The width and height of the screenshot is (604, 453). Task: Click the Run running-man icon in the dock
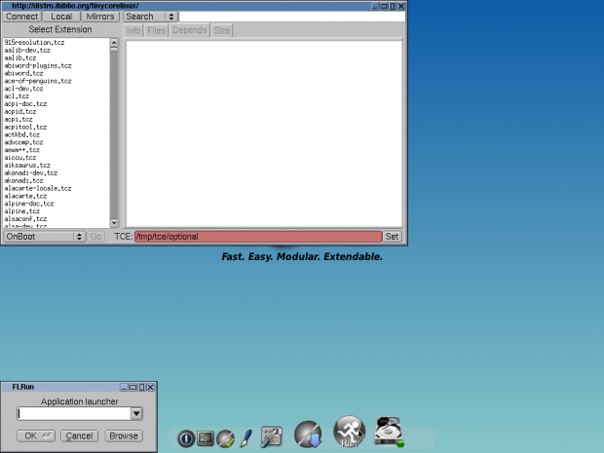[349, 432]
